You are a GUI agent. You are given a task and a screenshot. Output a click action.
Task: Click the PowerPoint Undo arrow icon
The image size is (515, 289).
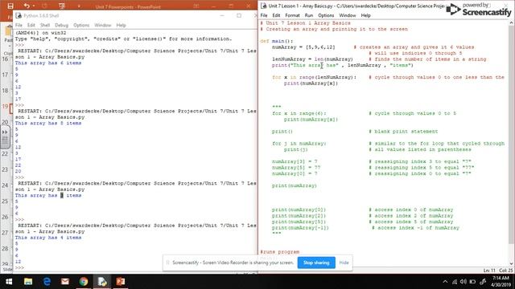click(x=27, y=6)
